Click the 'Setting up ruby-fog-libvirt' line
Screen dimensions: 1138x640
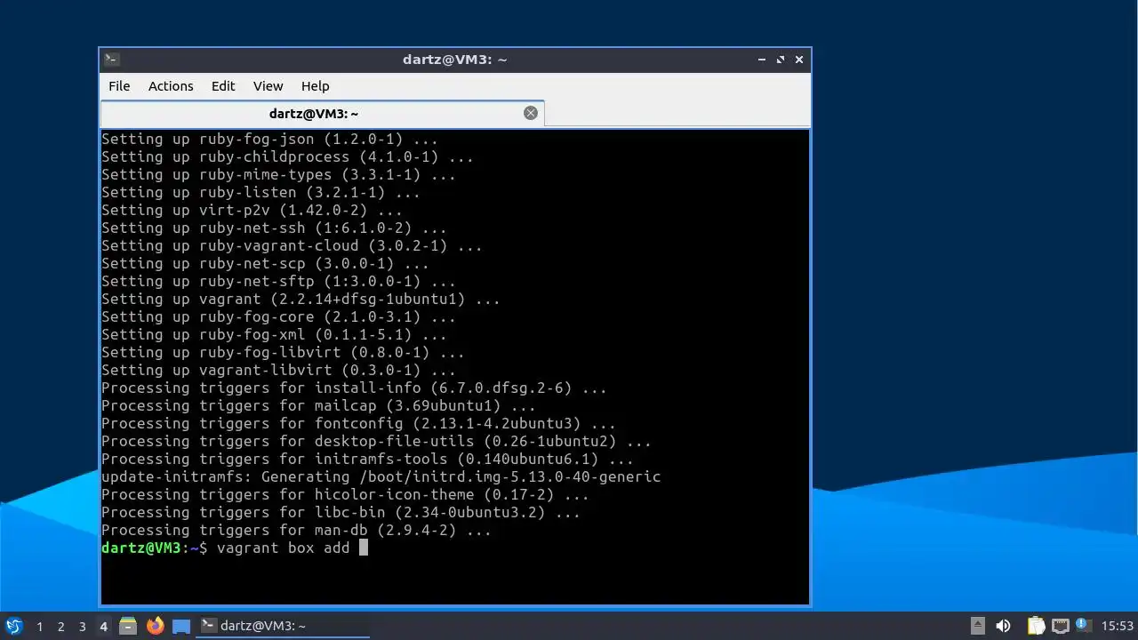pos(283,352)
